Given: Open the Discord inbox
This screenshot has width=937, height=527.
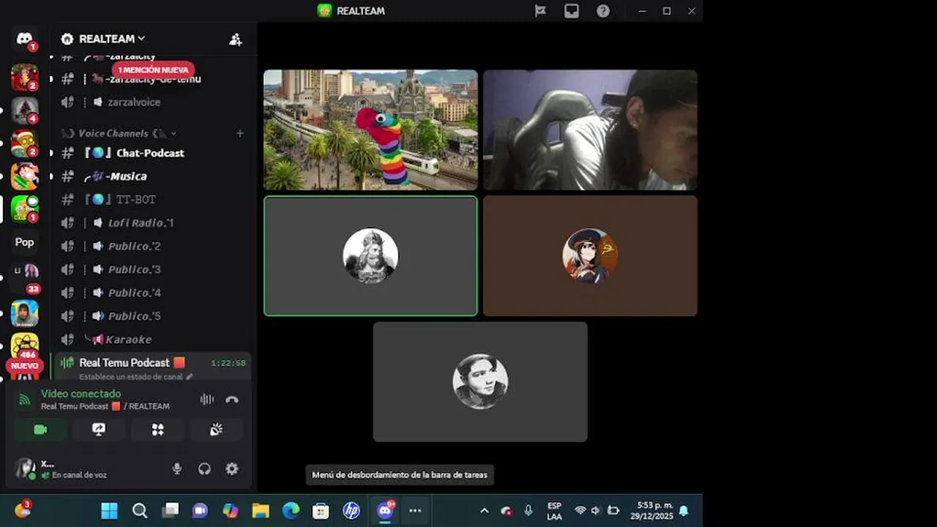Looking at the screenshot, I should (x=572, y=11).
